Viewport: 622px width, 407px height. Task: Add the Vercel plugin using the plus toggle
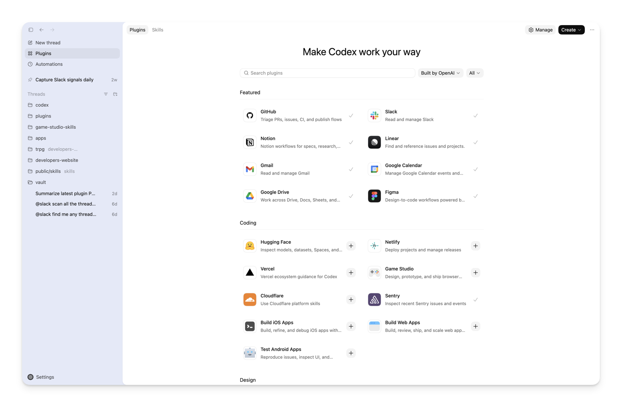pyautogui.click(x=351, y=273)
